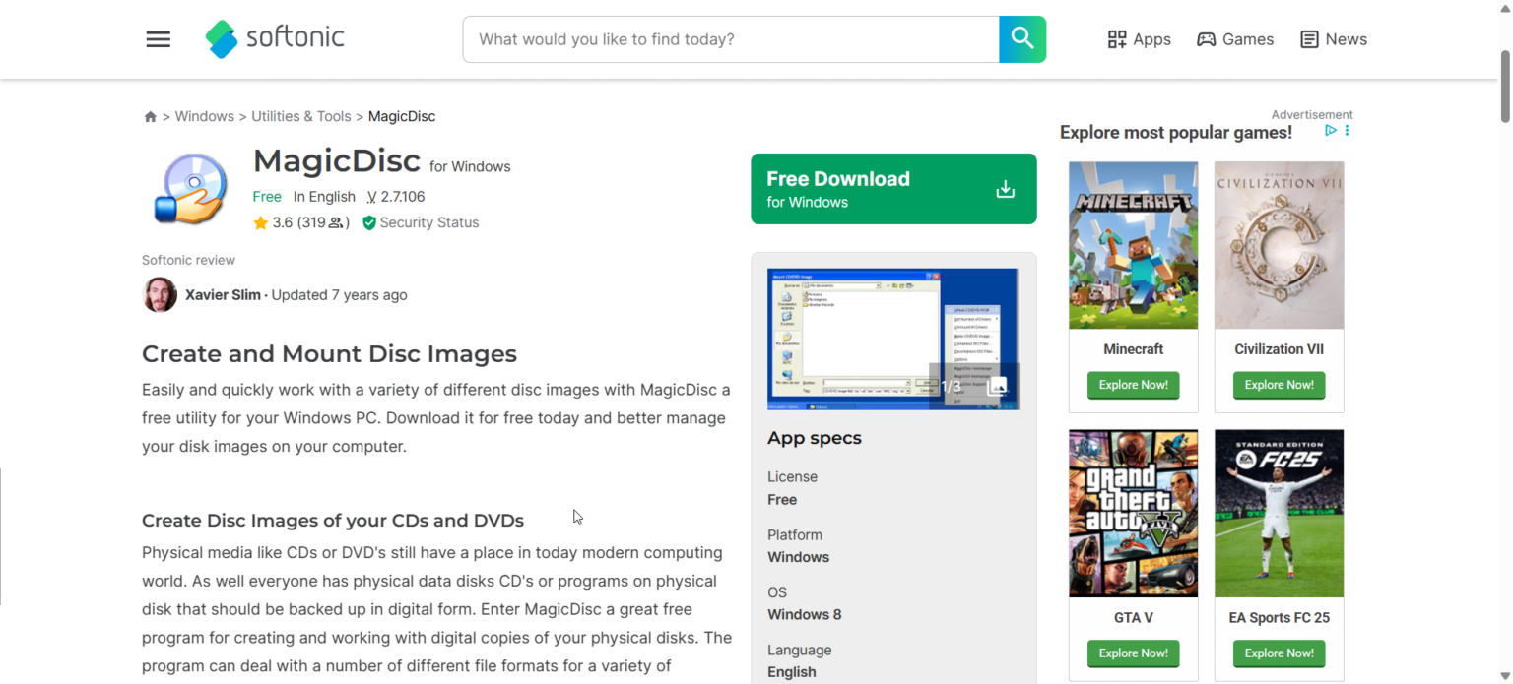Click Xavier Slim's author name

(223, 294)
